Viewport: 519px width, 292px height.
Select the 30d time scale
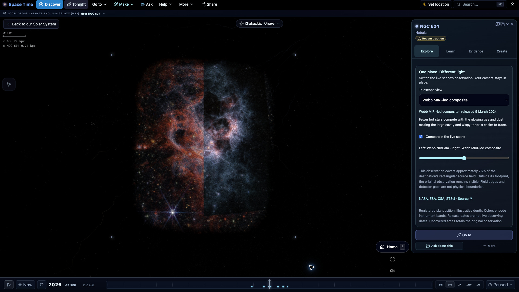pyautogui.click(x=450, y=285)
